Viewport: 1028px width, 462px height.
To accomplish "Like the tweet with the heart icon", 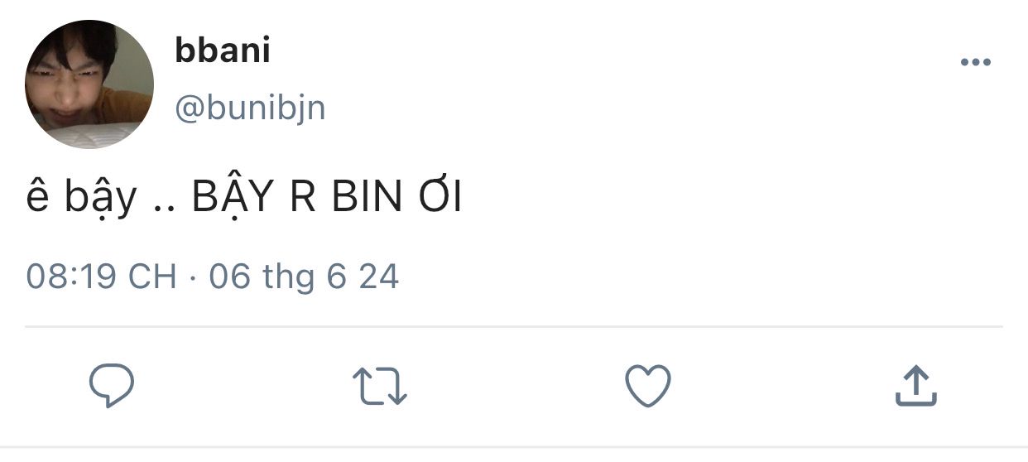I will pos(646,386).
